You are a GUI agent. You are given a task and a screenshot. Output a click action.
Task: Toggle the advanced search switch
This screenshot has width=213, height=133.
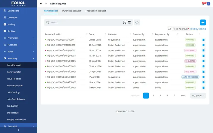[x=129, y=22]
